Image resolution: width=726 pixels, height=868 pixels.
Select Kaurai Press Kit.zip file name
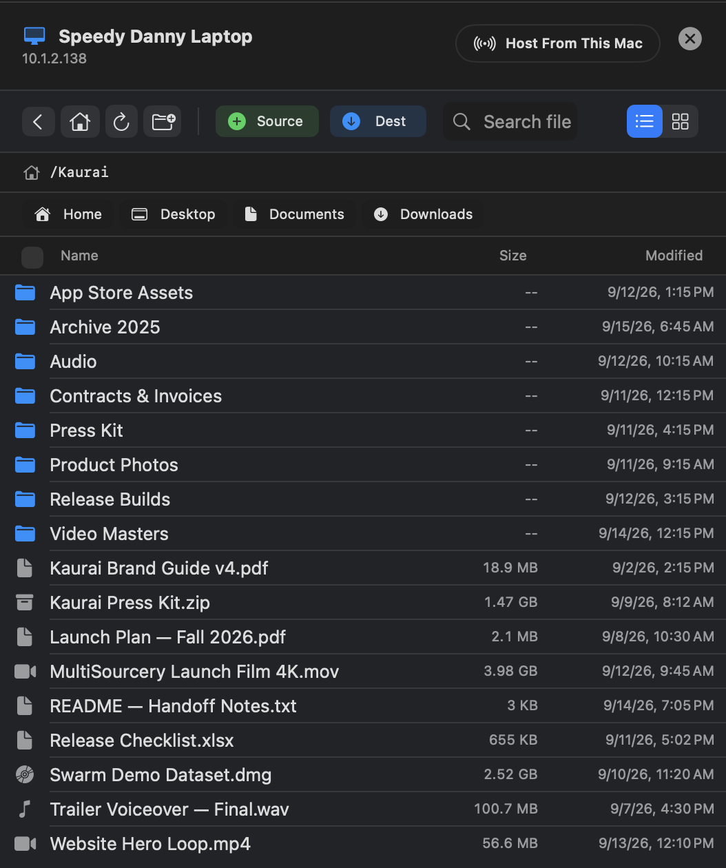pyautogui.click(x=130, y=603)
